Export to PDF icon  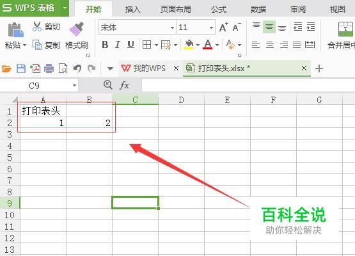tap(35, 68)
